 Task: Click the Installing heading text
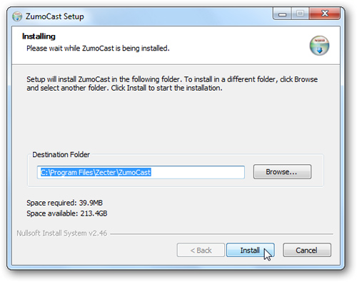pos(39,36)
